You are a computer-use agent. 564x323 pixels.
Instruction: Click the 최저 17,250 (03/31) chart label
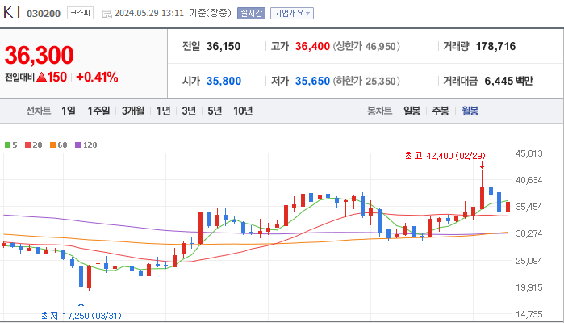coord(81,316)
